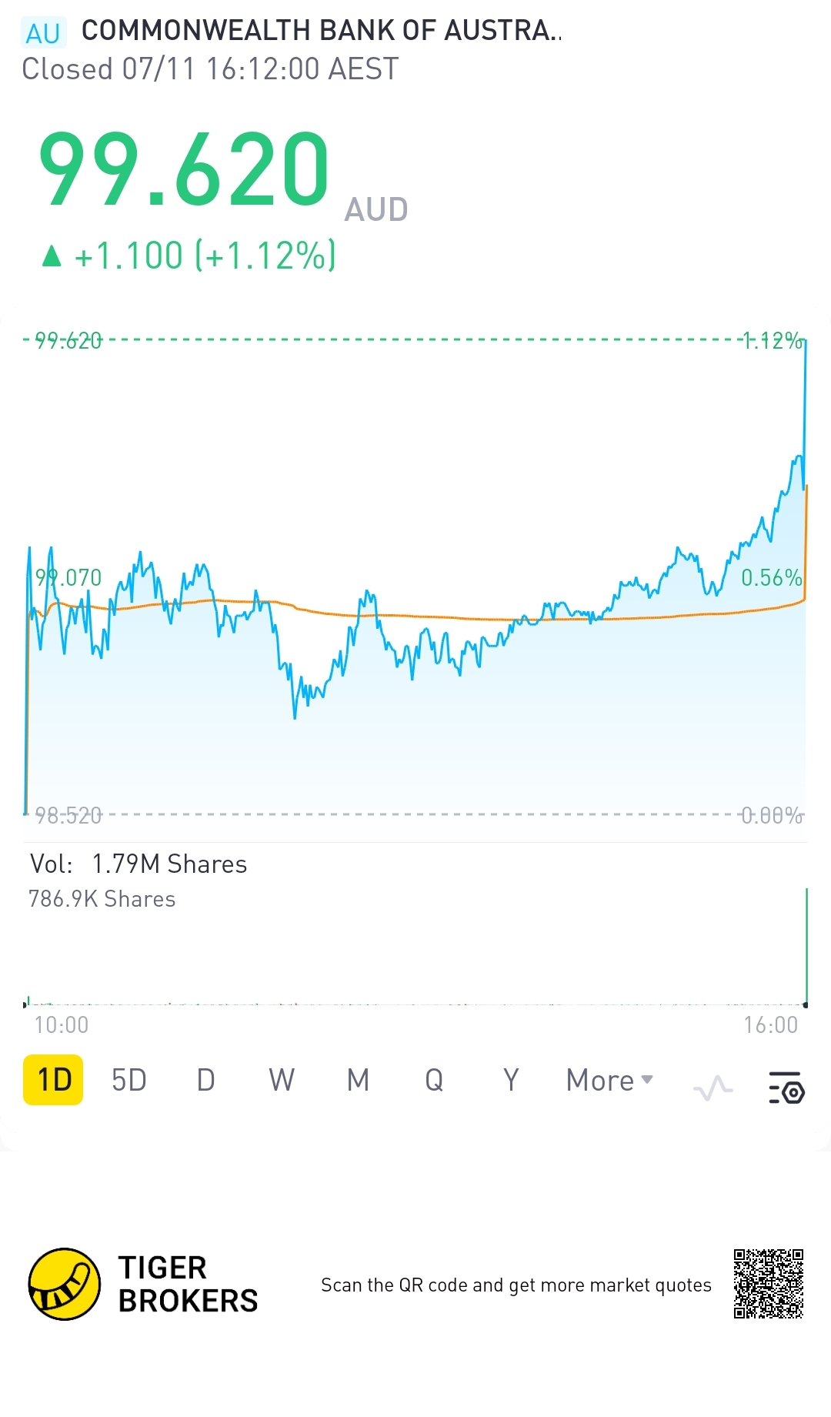Tap the Vol 1.79M Shares label
The width and height of the screenshot is (831, 1417).
tap(138, 864)
